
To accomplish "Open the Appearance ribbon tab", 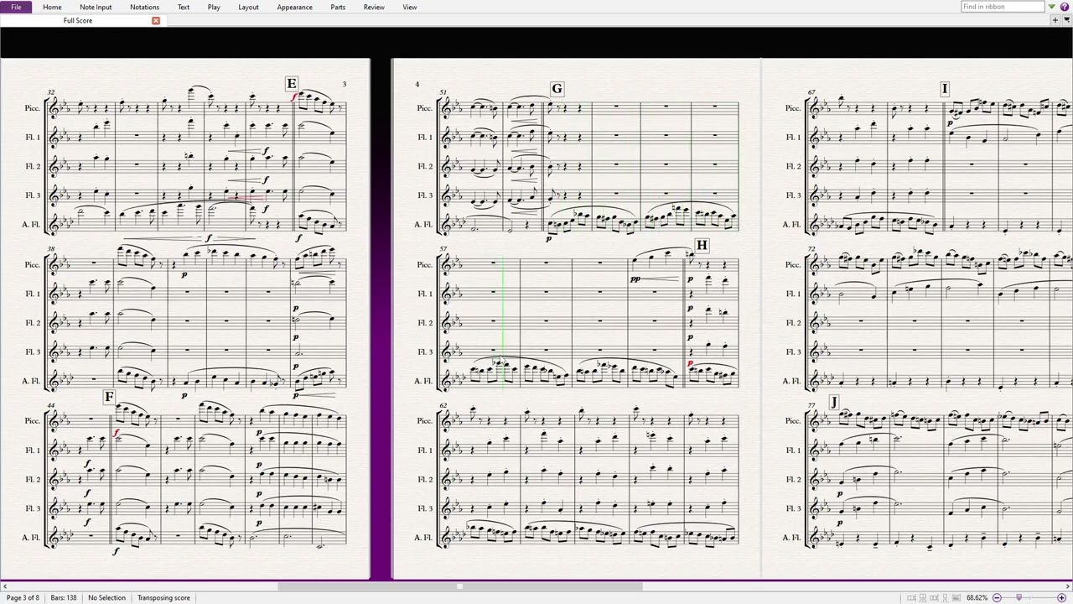I will click(x=294, y=7).
